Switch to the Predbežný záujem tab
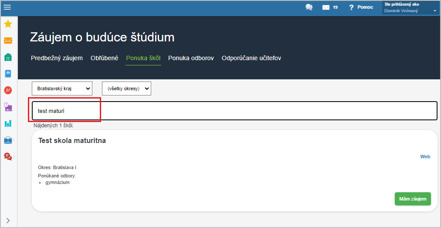 point(57,58)
